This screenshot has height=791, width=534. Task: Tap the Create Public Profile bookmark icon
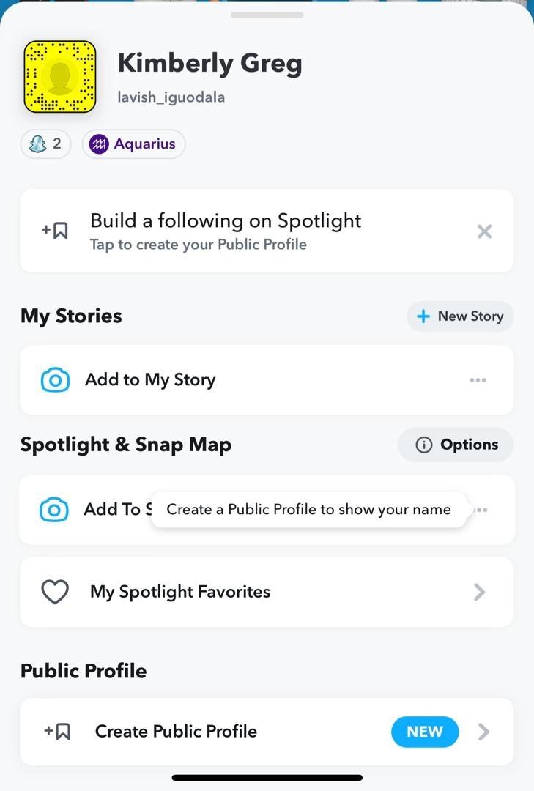(x=57, y=731)
